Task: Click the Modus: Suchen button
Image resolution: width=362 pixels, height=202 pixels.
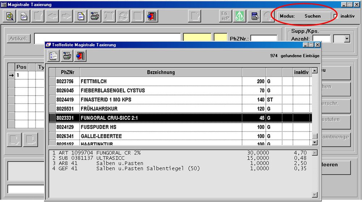Action: 304,16
